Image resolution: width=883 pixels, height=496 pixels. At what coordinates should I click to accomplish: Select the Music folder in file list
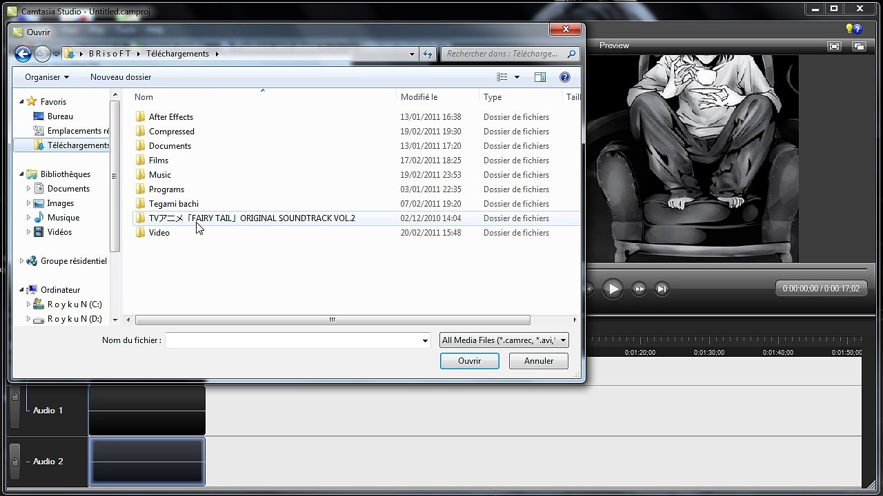click(x=160, y=175)
